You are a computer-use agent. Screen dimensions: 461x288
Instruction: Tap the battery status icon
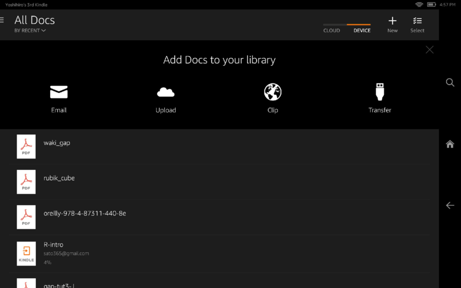(x=431, y=5)
